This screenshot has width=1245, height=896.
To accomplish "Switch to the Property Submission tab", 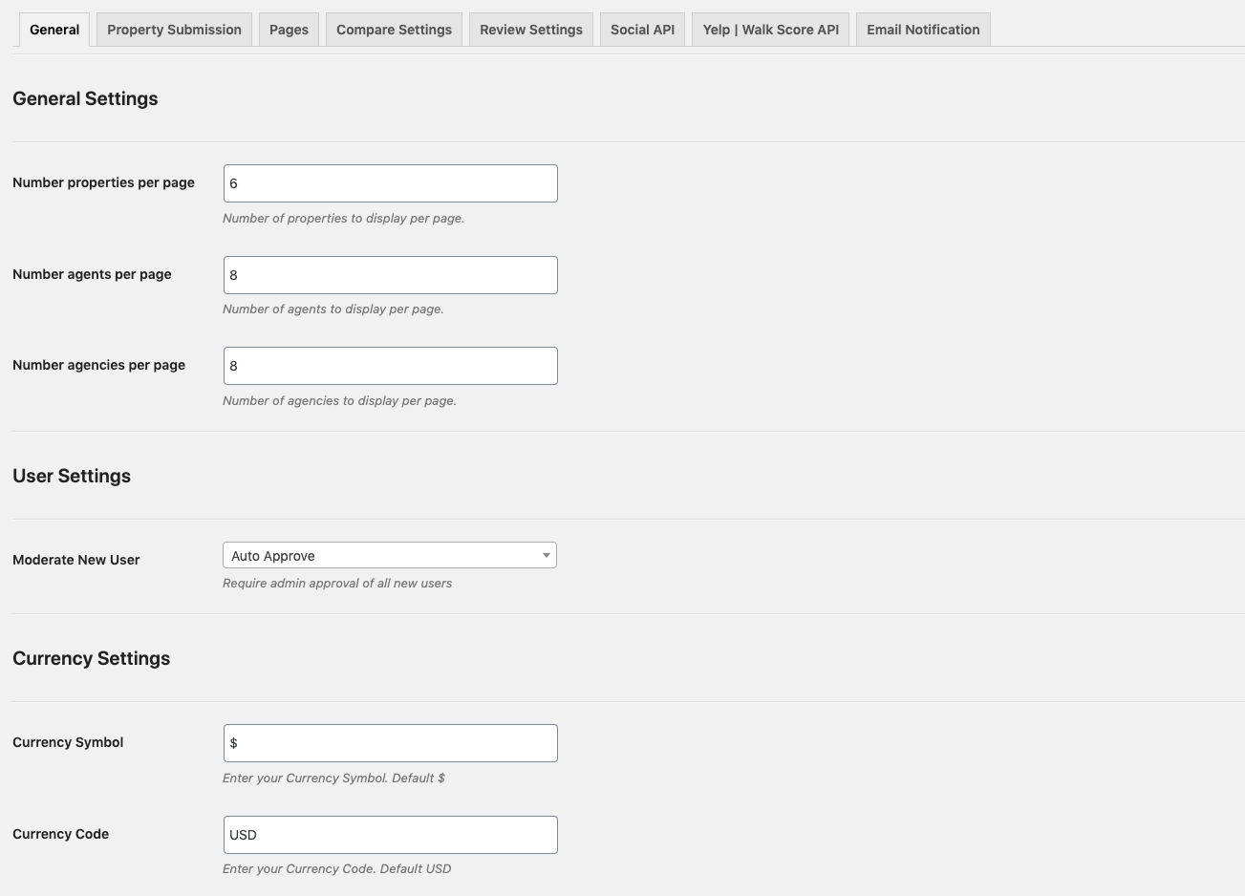I will tap(174, 30).
